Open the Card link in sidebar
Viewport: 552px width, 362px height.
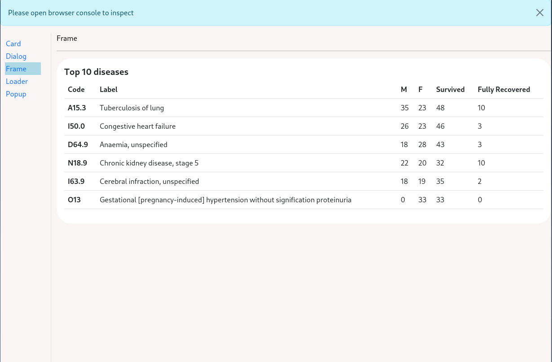[13, 44]
